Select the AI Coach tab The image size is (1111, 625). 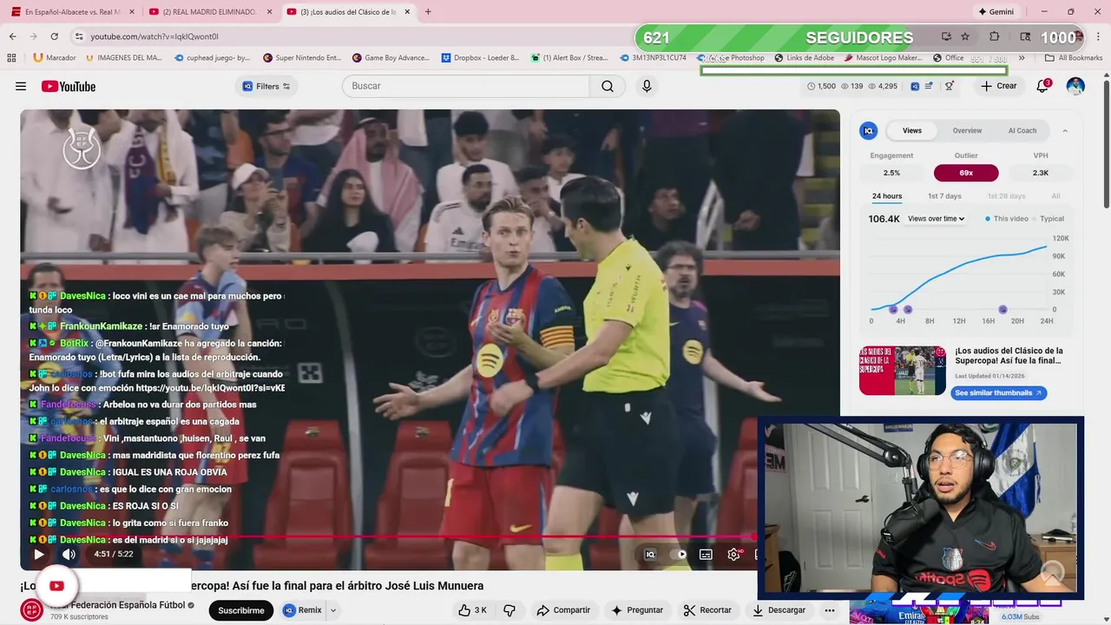point(1022,130)
